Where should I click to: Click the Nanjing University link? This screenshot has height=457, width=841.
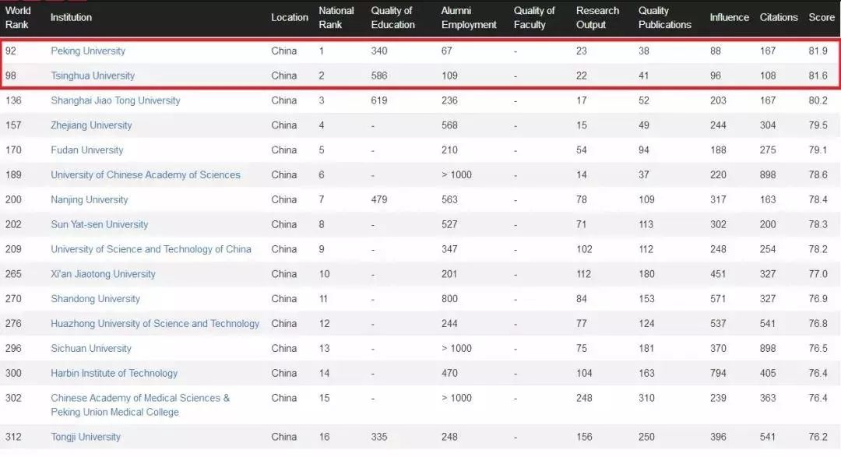point(90,200)
